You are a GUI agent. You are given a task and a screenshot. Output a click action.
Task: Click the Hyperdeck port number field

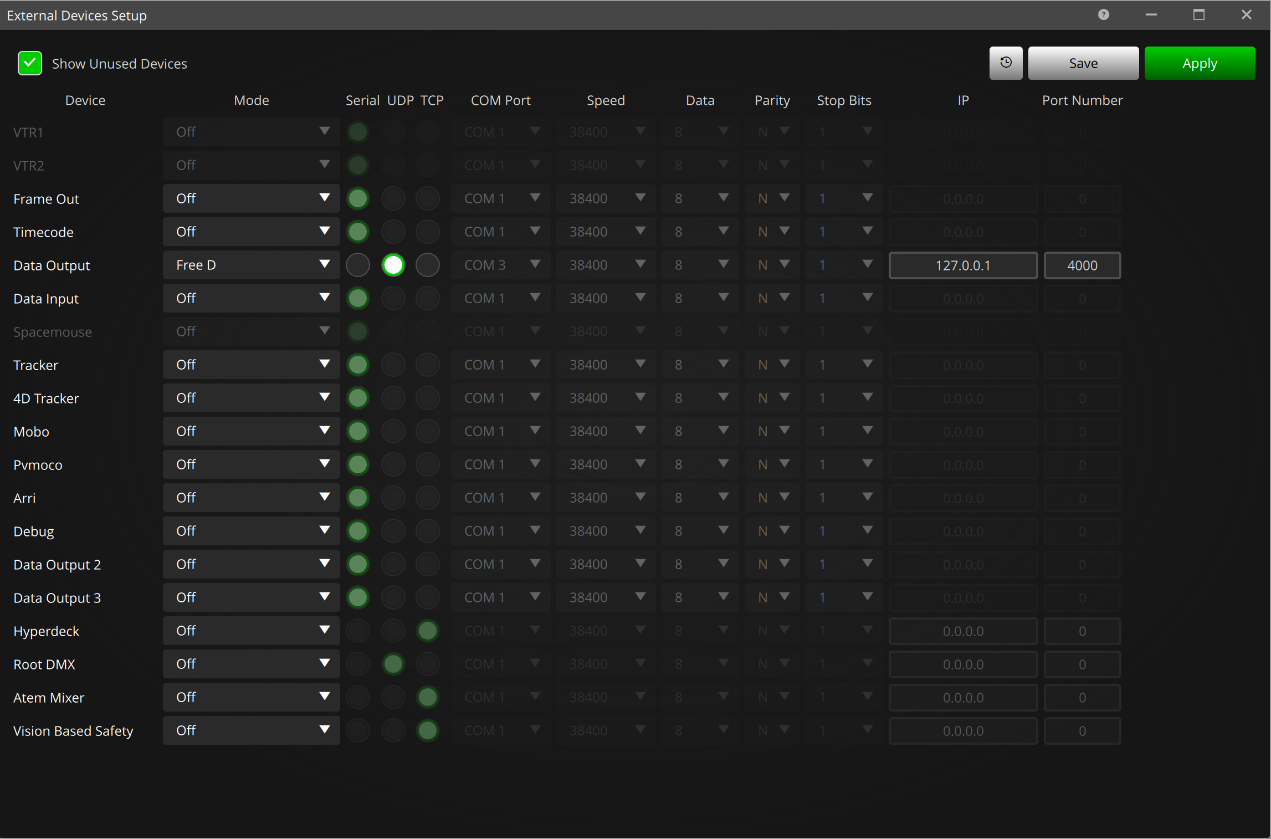tap(1082, 631)
